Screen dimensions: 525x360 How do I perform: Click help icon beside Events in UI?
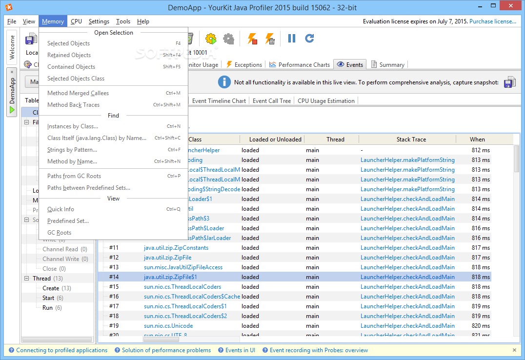[x=221, y=350]
